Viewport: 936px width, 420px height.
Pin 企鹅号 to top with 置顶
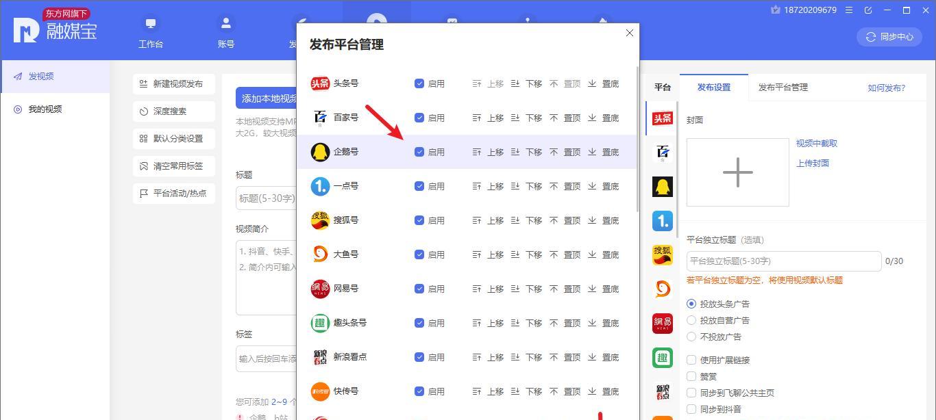[x=565, y=152]
